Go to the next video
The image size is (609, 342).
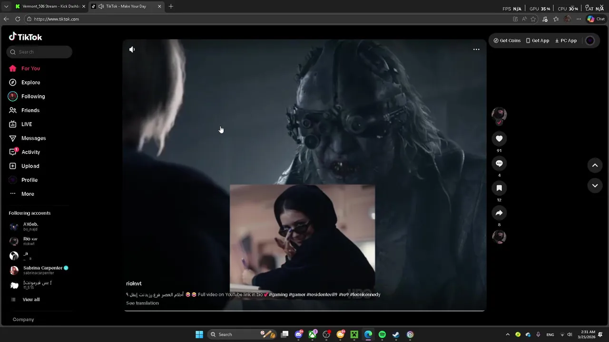click(595, 186)
